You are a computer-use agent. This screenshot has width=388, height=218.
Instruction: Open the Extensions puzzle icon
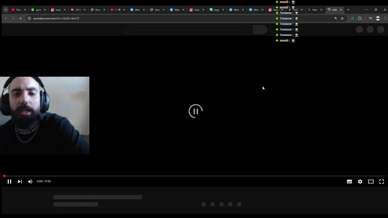click(x=360, y=18)
